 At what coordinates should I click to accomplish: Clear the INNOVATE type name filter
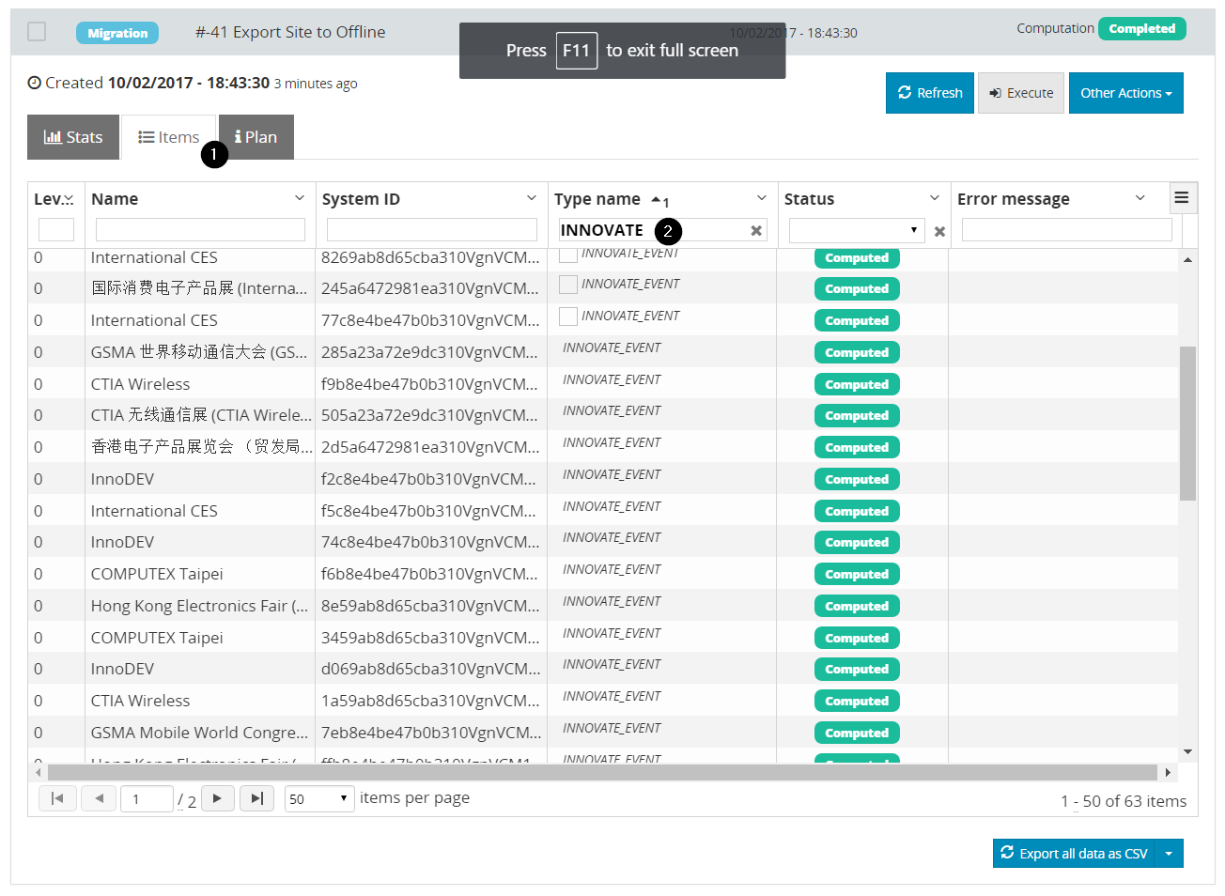coord(756,231)
